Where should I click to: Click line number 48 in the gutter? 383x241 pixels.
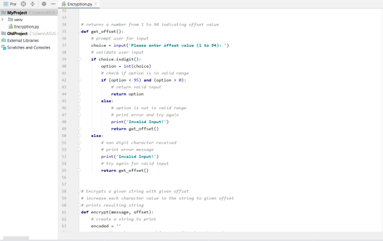click(64, 122)
